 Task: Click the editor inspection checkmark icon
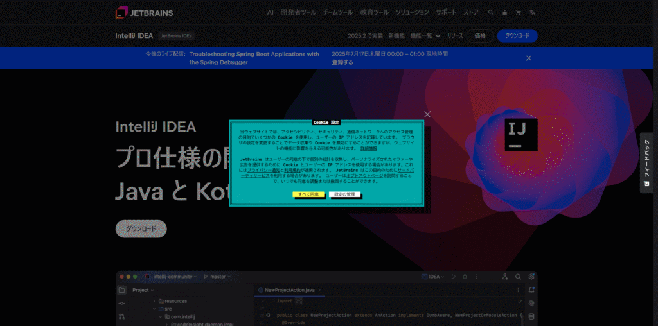(x=520, y=301)
